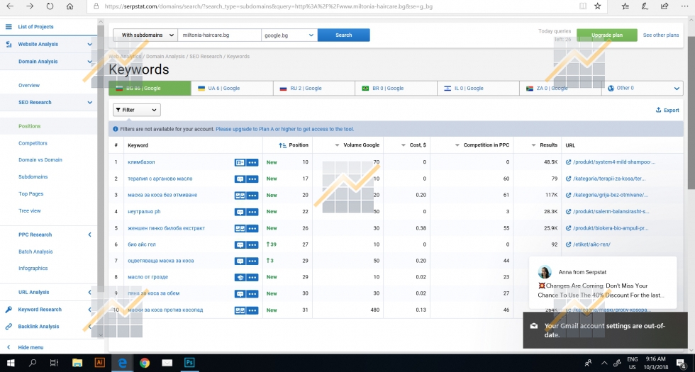This screenshot has height=372, width=695.
Task: Open Photoshop from taskbar
Action: 189,363
